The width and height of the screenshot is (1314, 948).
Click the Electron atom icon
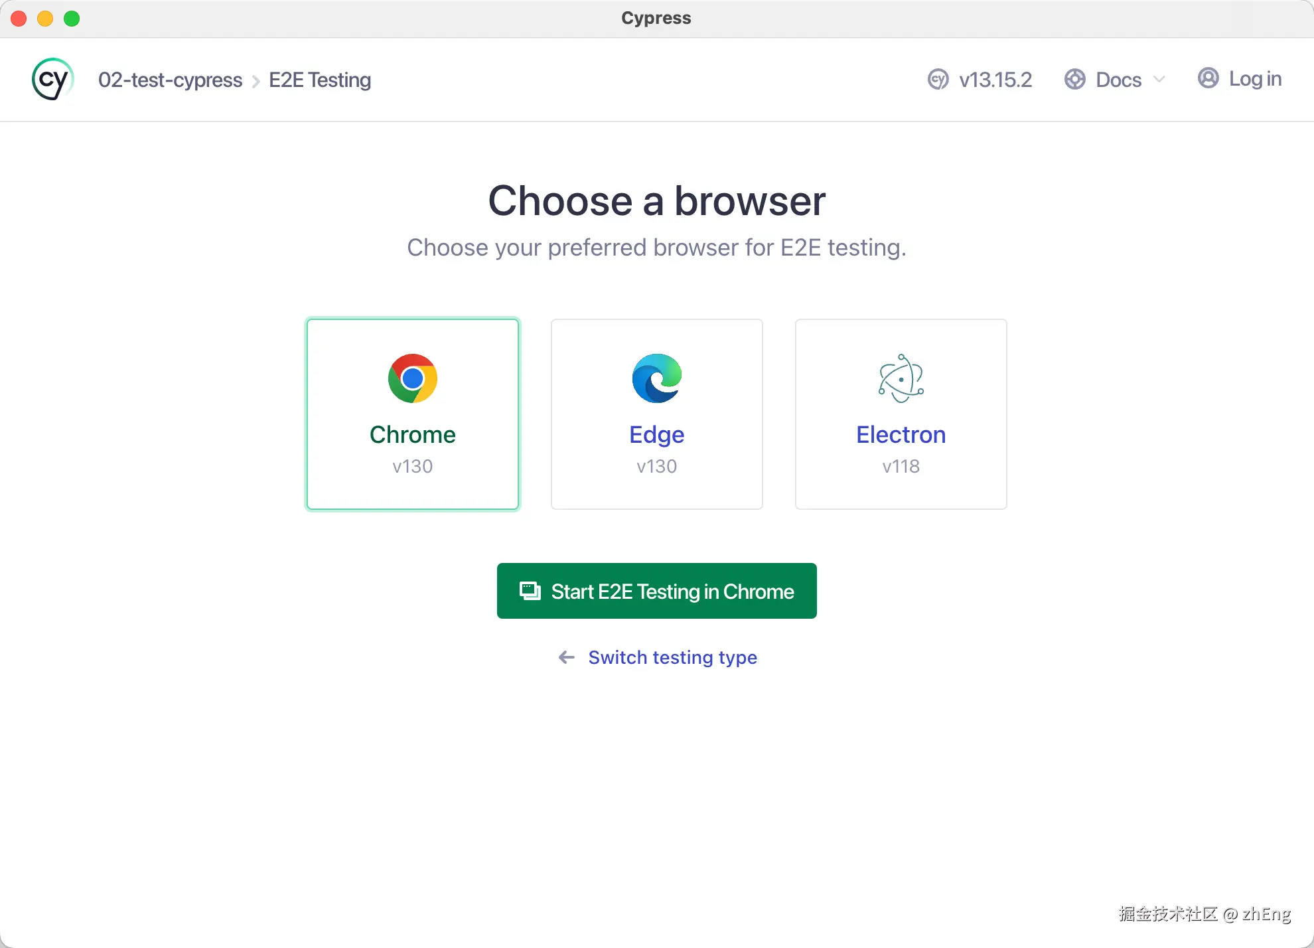click(901, 378)
